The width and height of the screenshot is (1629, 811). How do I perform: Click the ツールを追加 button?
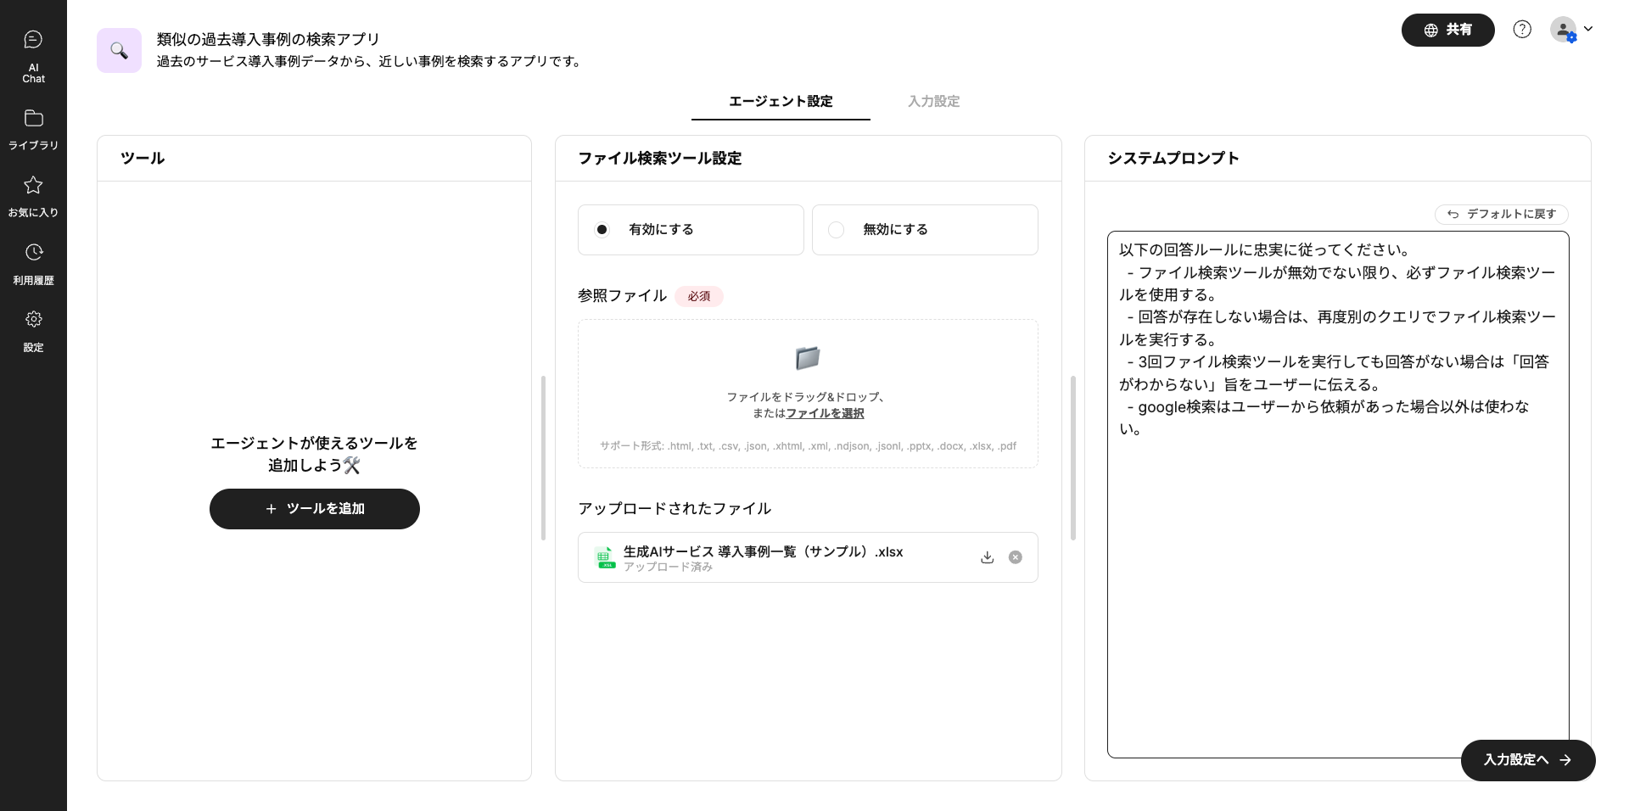tap(315, 509)
